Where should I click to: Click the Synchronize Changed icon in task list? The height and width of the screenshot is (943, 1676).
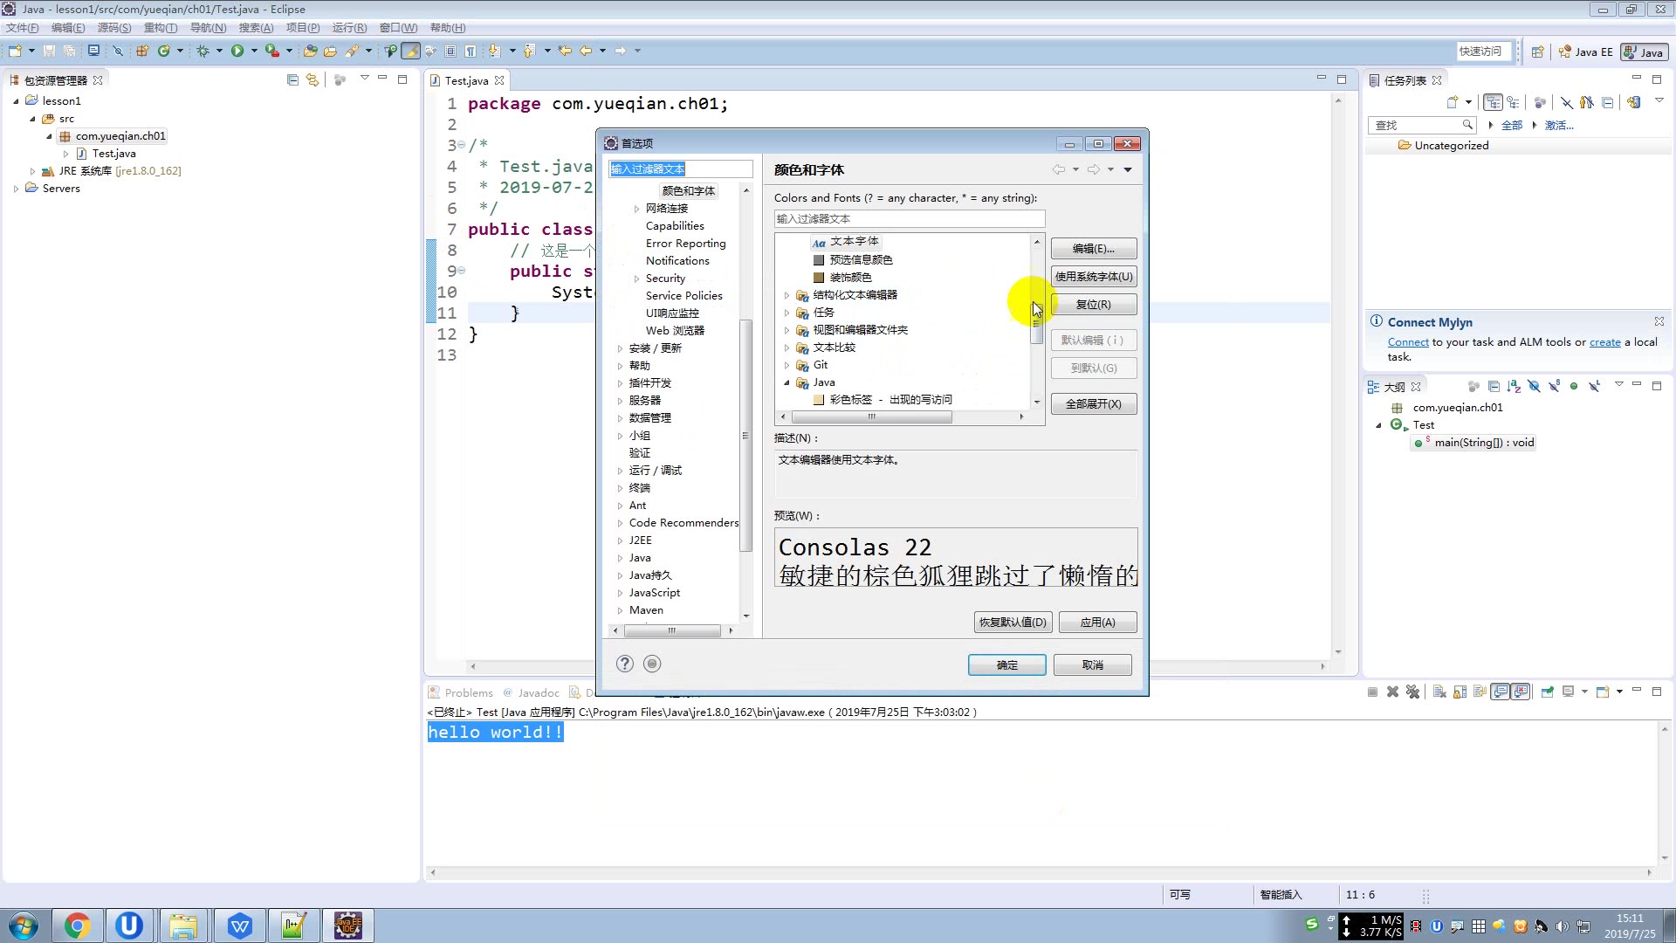tap(1633, 102)
